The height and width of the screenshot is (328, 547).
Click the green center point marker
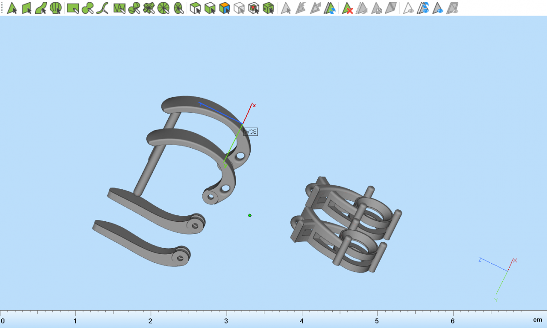click(250, 215)
